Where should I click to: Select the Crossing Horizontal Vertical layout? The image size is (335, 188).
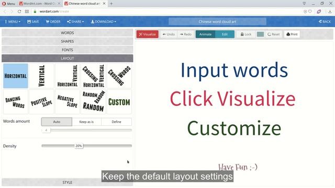(x=93, y=76)
